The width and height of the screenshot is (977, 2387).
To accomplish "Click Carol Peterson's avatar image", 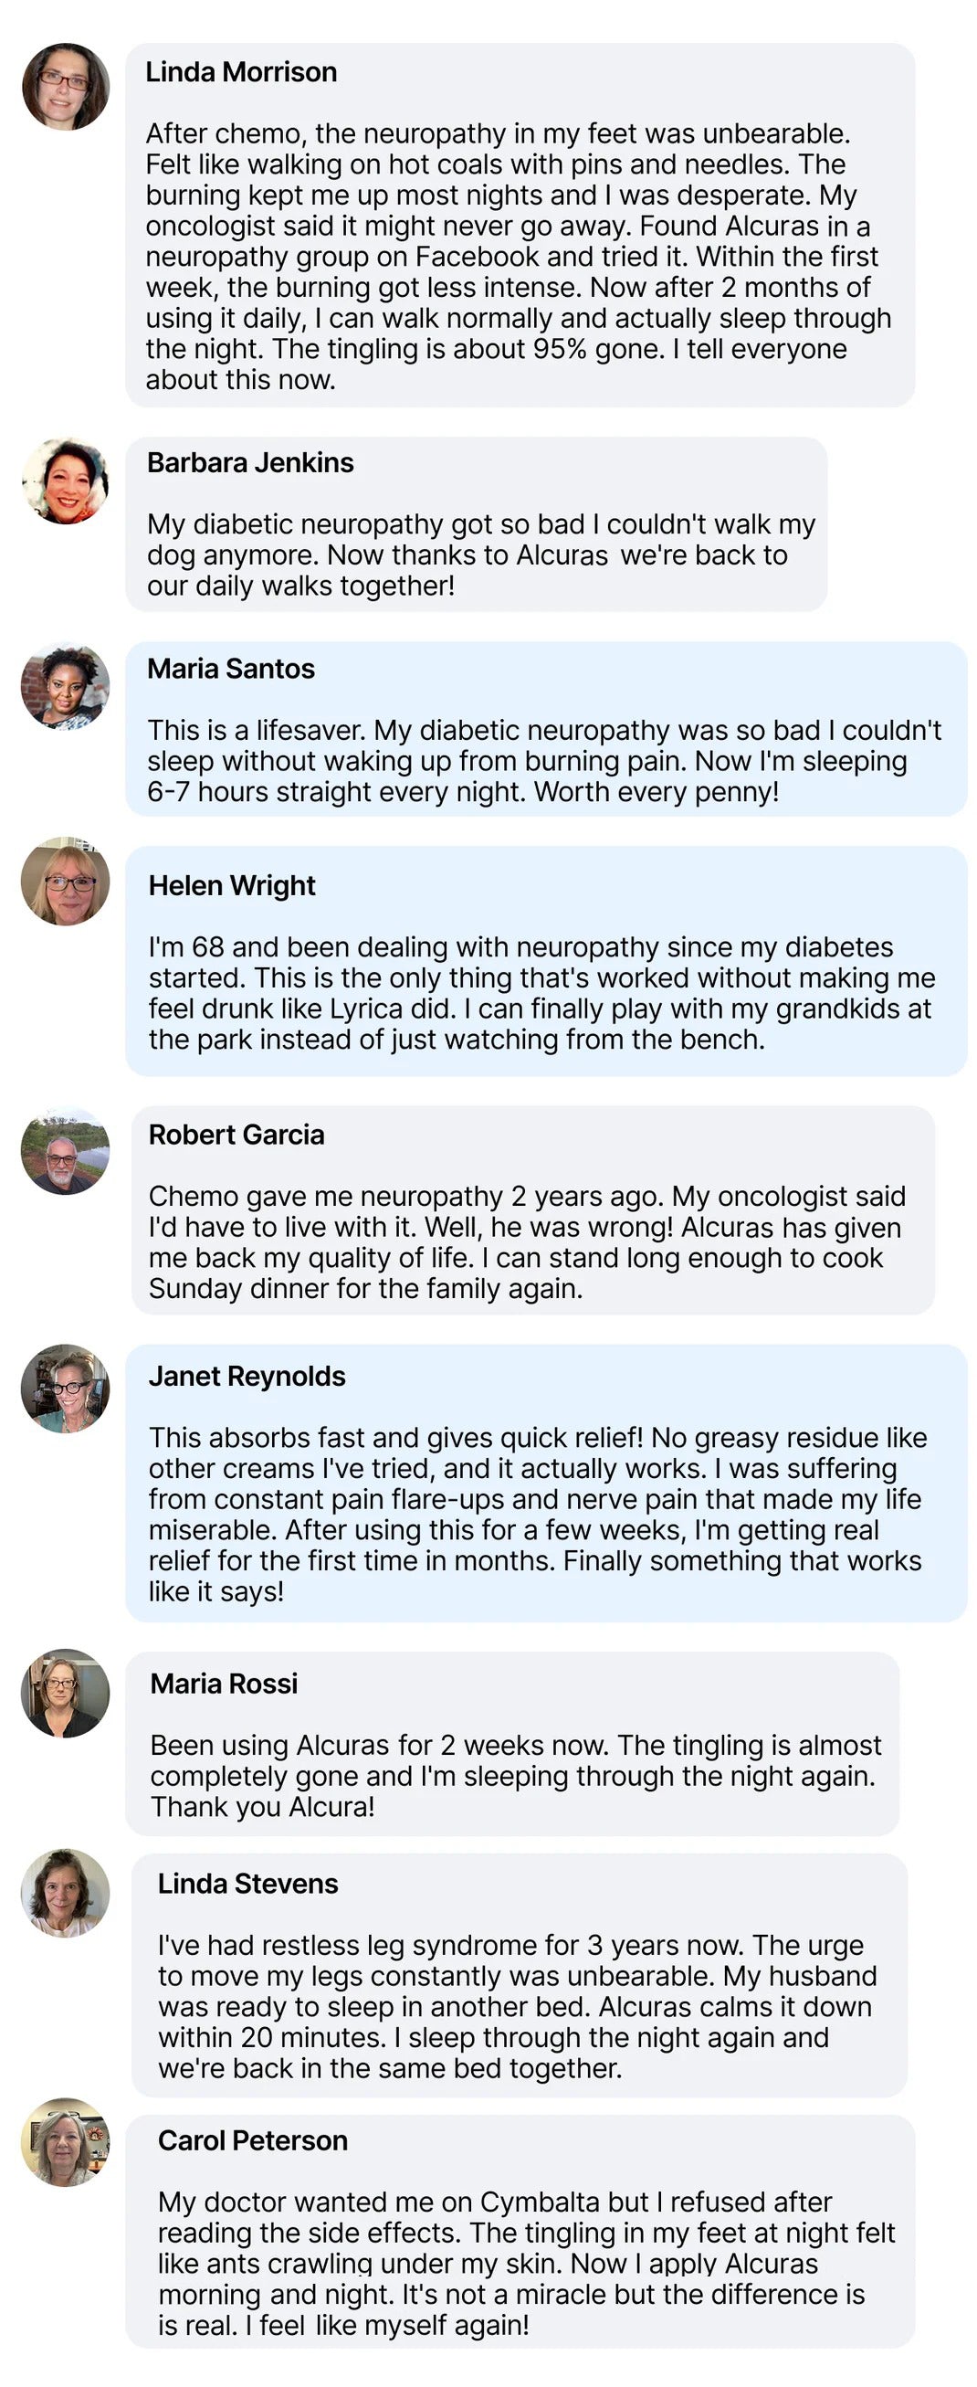I will coord(66,2142).
